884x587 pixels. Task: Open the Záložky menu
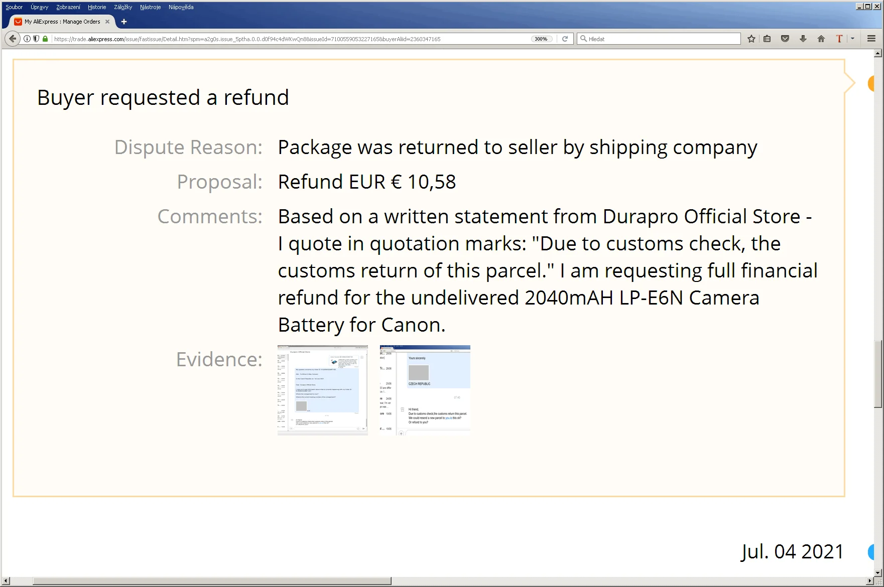pos(123,7)
